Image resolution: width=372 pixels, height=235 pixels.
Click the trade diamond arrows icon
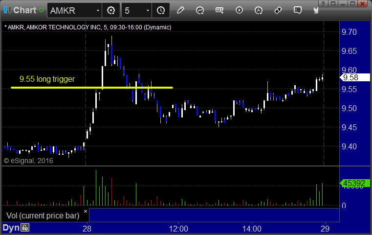(278, 10)
